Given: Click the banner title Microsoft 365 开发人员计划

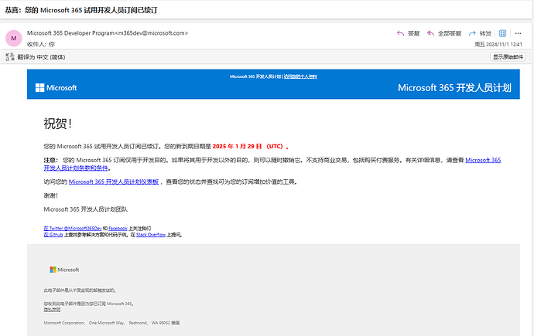Looking at the screenshot, I should pyautogui.click(x=454, y=87).
